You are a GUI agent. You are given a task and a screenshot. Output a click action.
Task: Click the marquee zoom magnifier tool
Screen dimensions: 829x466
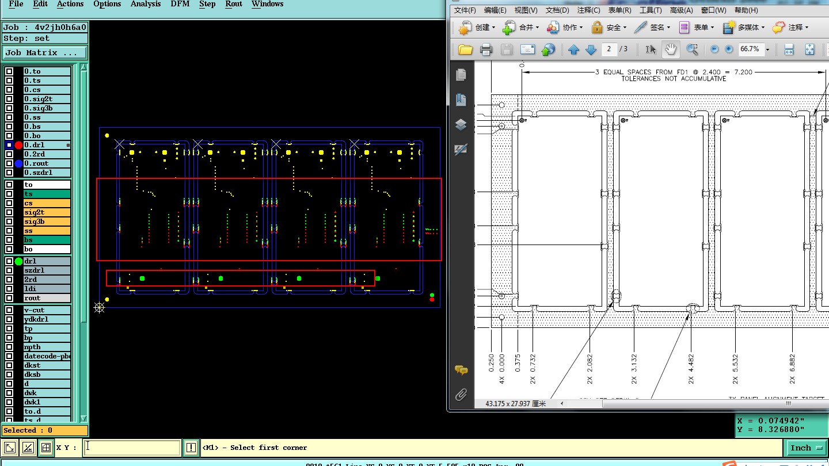coord(692,49)
